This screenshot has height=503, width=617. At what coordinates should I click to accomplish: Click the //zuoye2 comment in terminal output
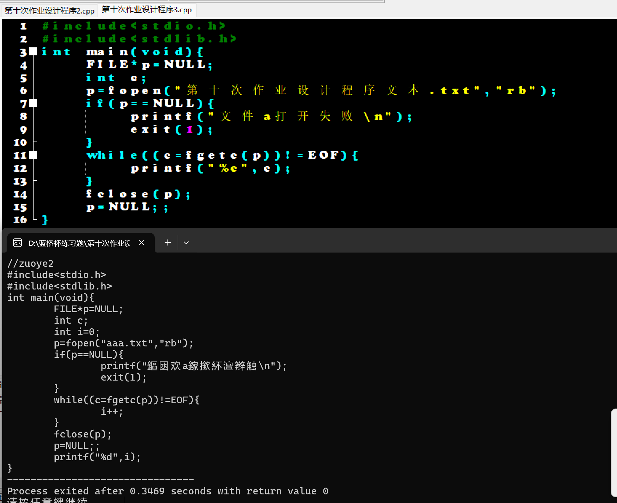pyautogui.click(x=30, y=263)
